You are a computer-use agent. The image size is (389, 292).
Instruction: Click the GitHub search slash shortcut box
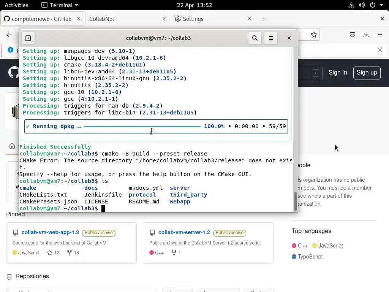[x=315, y=73]
